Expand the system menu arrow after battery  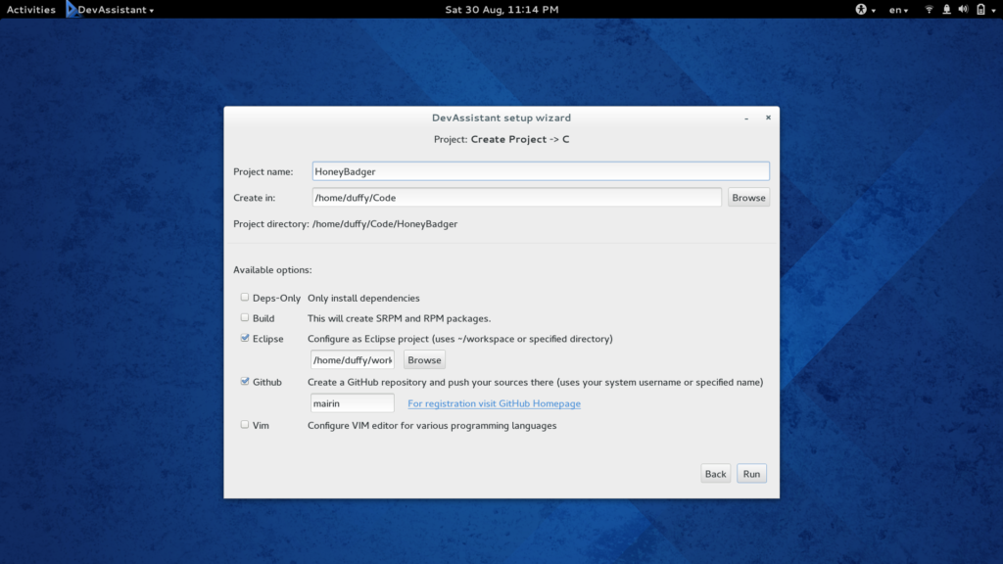click(993, 10)
